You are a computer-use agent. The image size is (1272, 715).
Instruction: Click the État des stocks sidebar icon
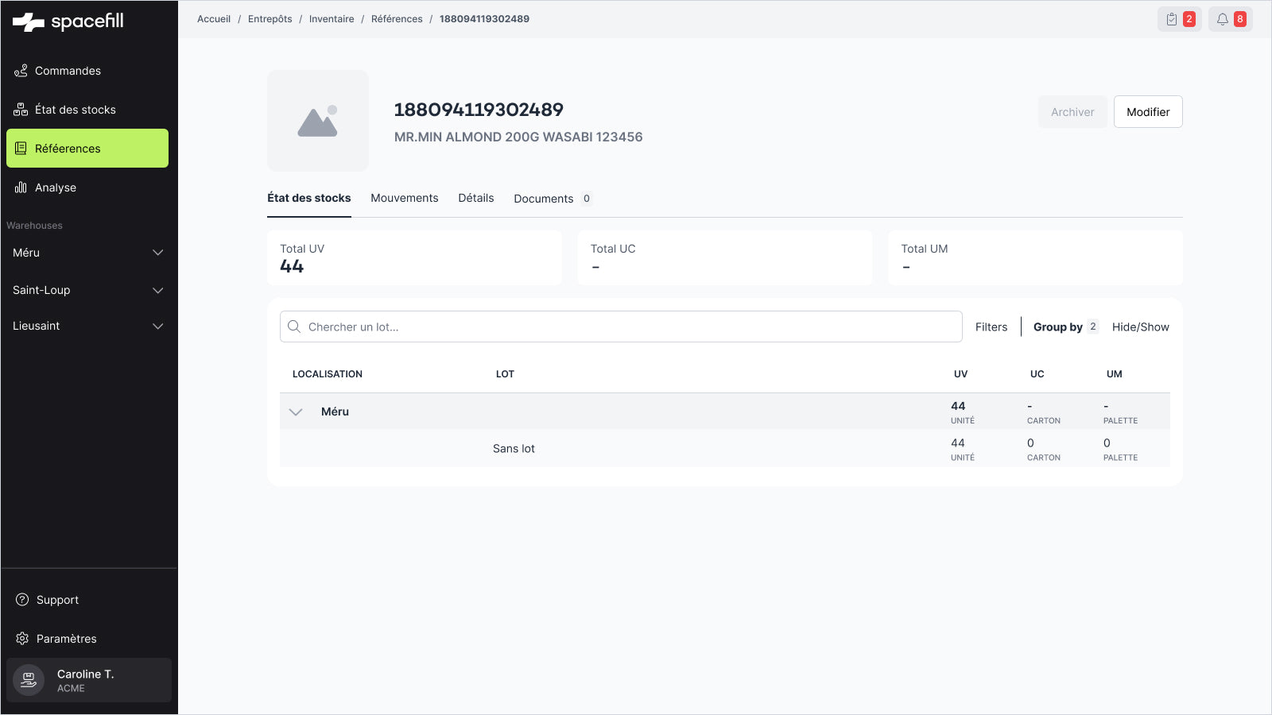[x=21, y=110]
